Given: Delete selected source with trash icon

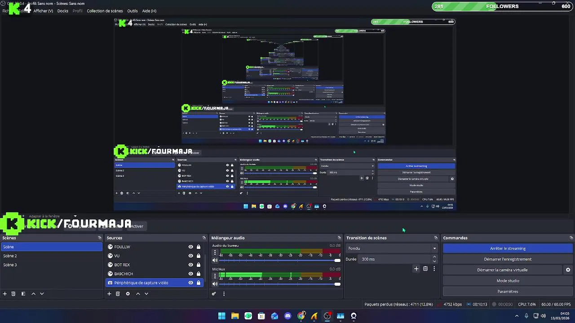Looking at the screenshot, I should coord(118,294).
